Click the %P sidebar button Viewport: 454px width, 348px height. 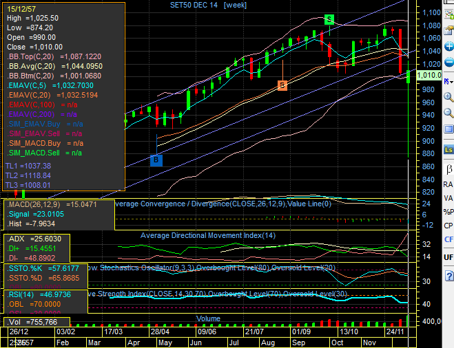(x=448, y=212)
